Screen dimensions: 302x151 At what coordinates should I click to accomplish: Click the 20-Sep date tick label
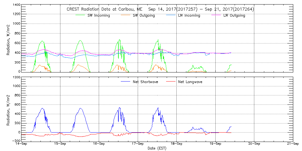[x=254, y=144]
